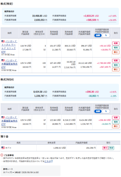The width and height of the screenshot is (121, 177).
Task: Click the US flag icon beside 米ドル
Action: point(3,148)
